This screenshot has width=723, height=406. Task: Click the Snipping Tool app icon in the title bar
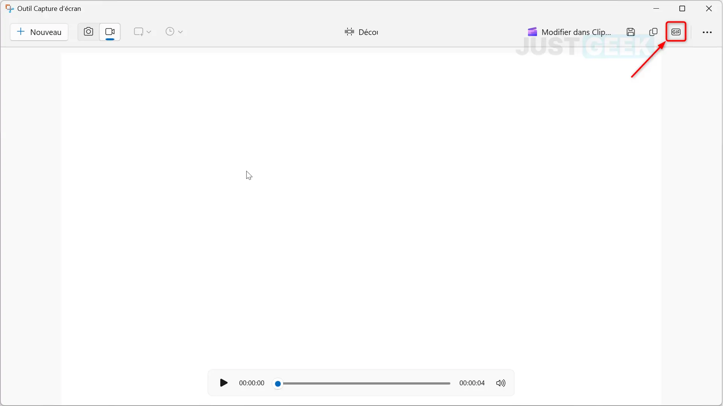coord(10,8)
